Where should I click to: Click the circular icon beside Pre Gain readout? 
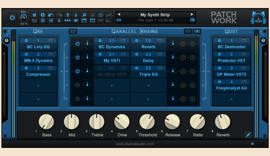coord(192,20)
